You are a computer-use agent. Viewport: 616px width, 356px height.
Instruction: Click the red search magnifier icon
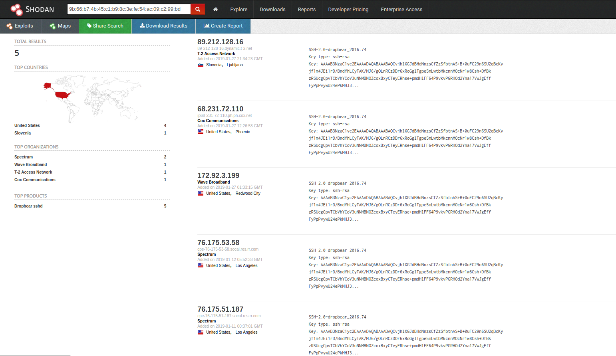197,9
